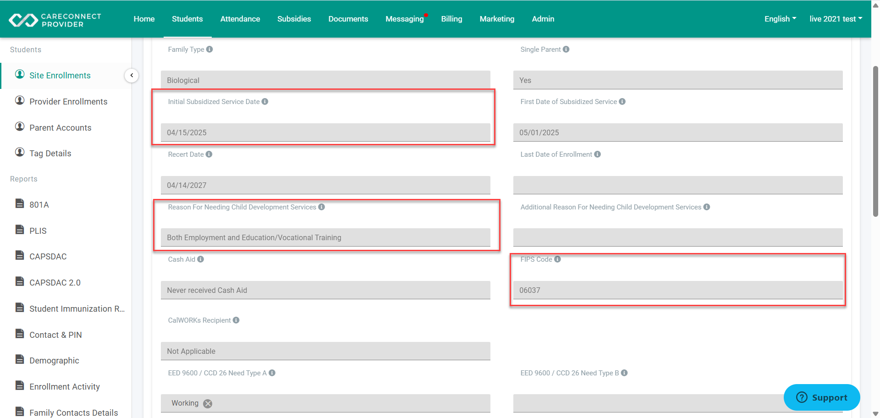The height and width of the screenshot is (418, 880).
Task: Click info icon beside First Date of Subsidized Service
Action: [622, 102]
